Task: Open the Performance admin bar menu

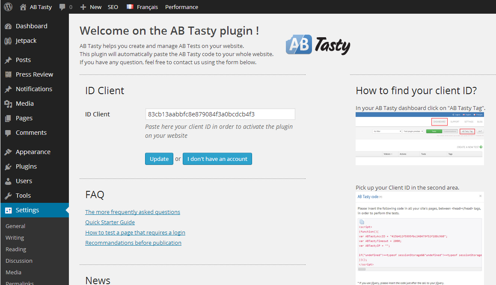Action: pos(181,7)
